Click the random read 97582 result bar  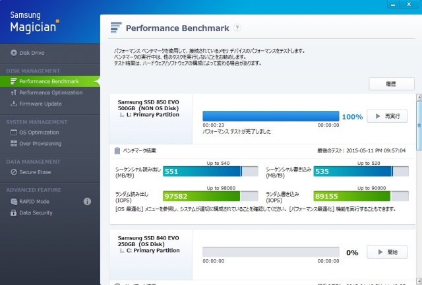[210, 196]
